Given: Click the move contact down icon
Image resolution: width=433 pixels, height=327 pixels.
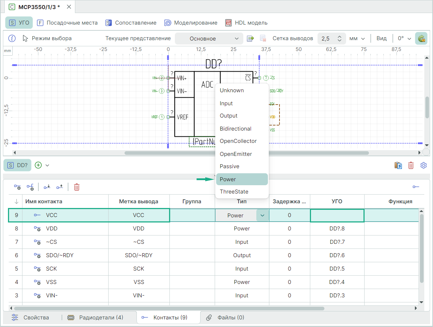Looking at the screenshot, I should tap(47, 187).
